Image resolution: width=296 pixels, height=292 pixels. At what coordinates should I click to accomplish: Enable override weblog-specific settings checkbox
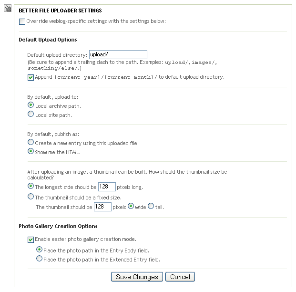coord(22,21)
